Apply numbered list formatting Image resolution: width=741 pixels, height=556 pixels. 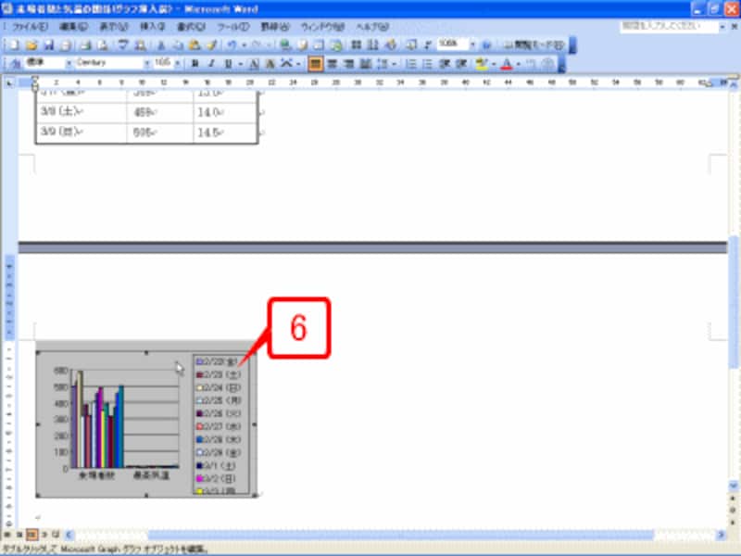pos(411,64)
